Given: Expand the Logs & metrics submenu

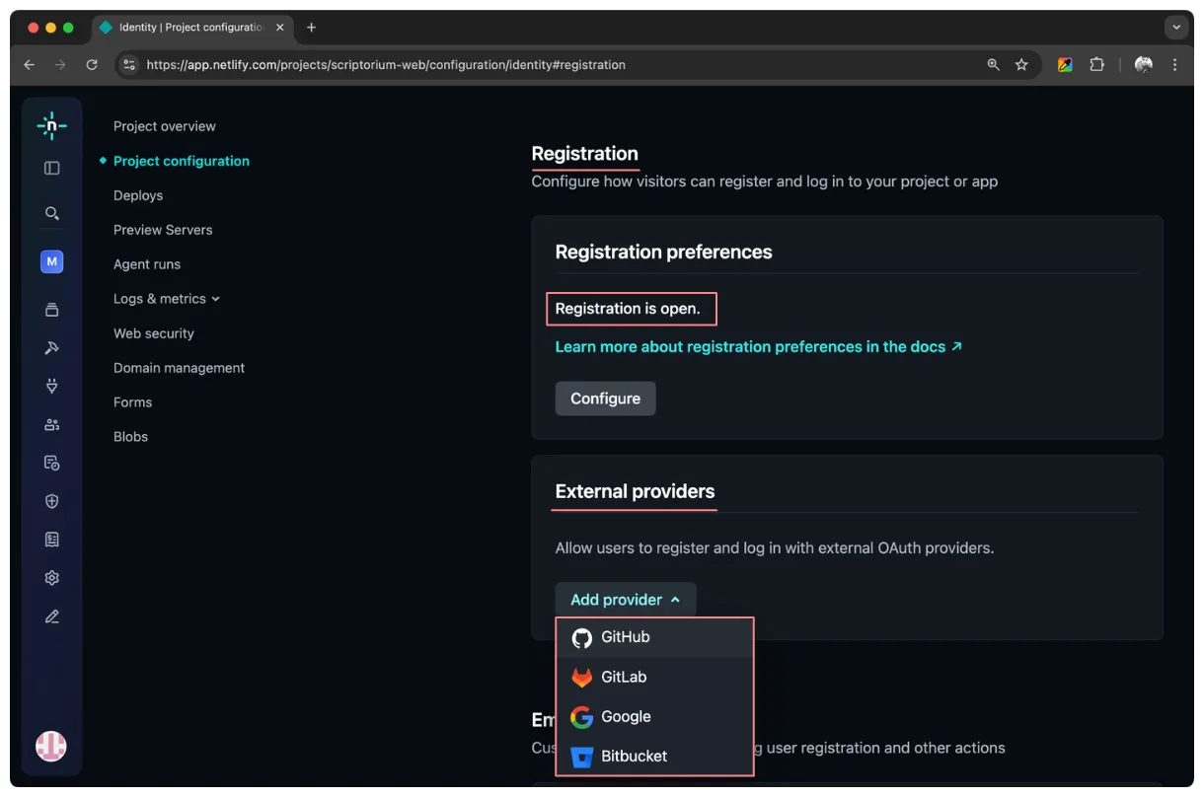Looking at the screenshot, I should click(166, 299).
